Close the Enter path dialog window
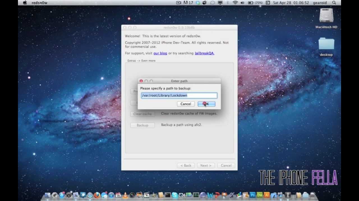The width and height of the screenshot is (359, 201). pos(141,81)
